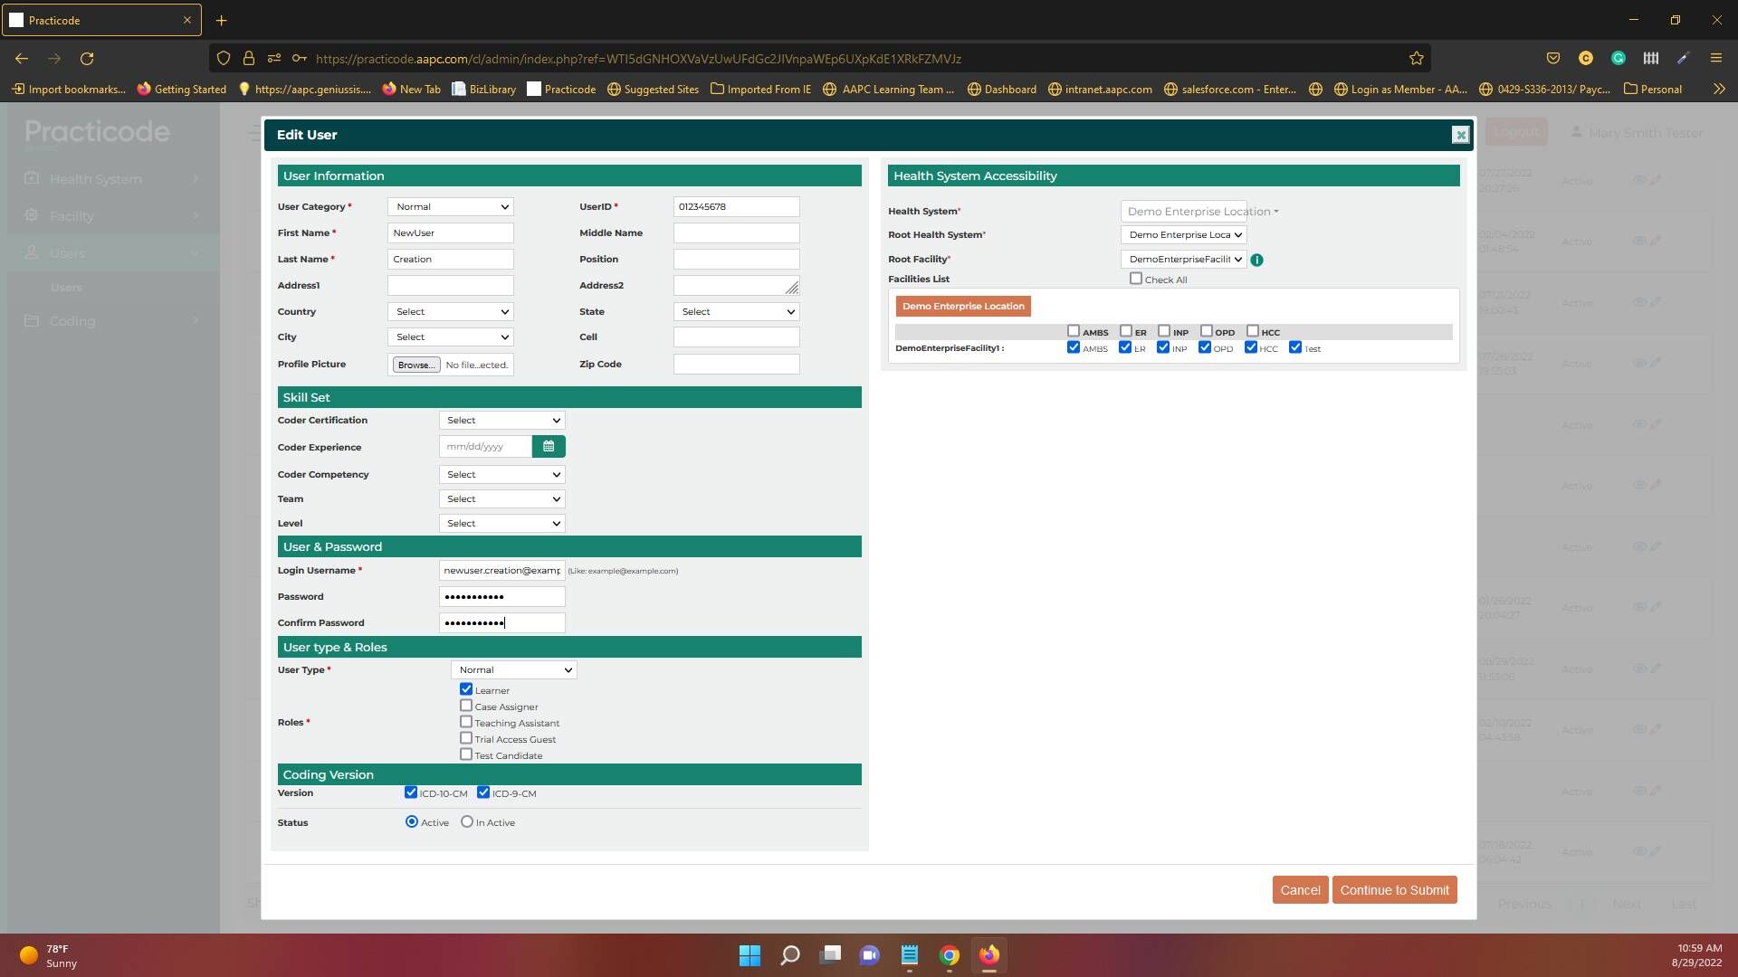Bookmark this page with star icon

click(1417, 59)
